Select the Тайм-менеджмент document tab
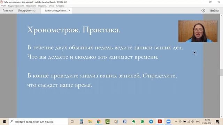This screenshot has width=223, height=125. coord(56,11)
